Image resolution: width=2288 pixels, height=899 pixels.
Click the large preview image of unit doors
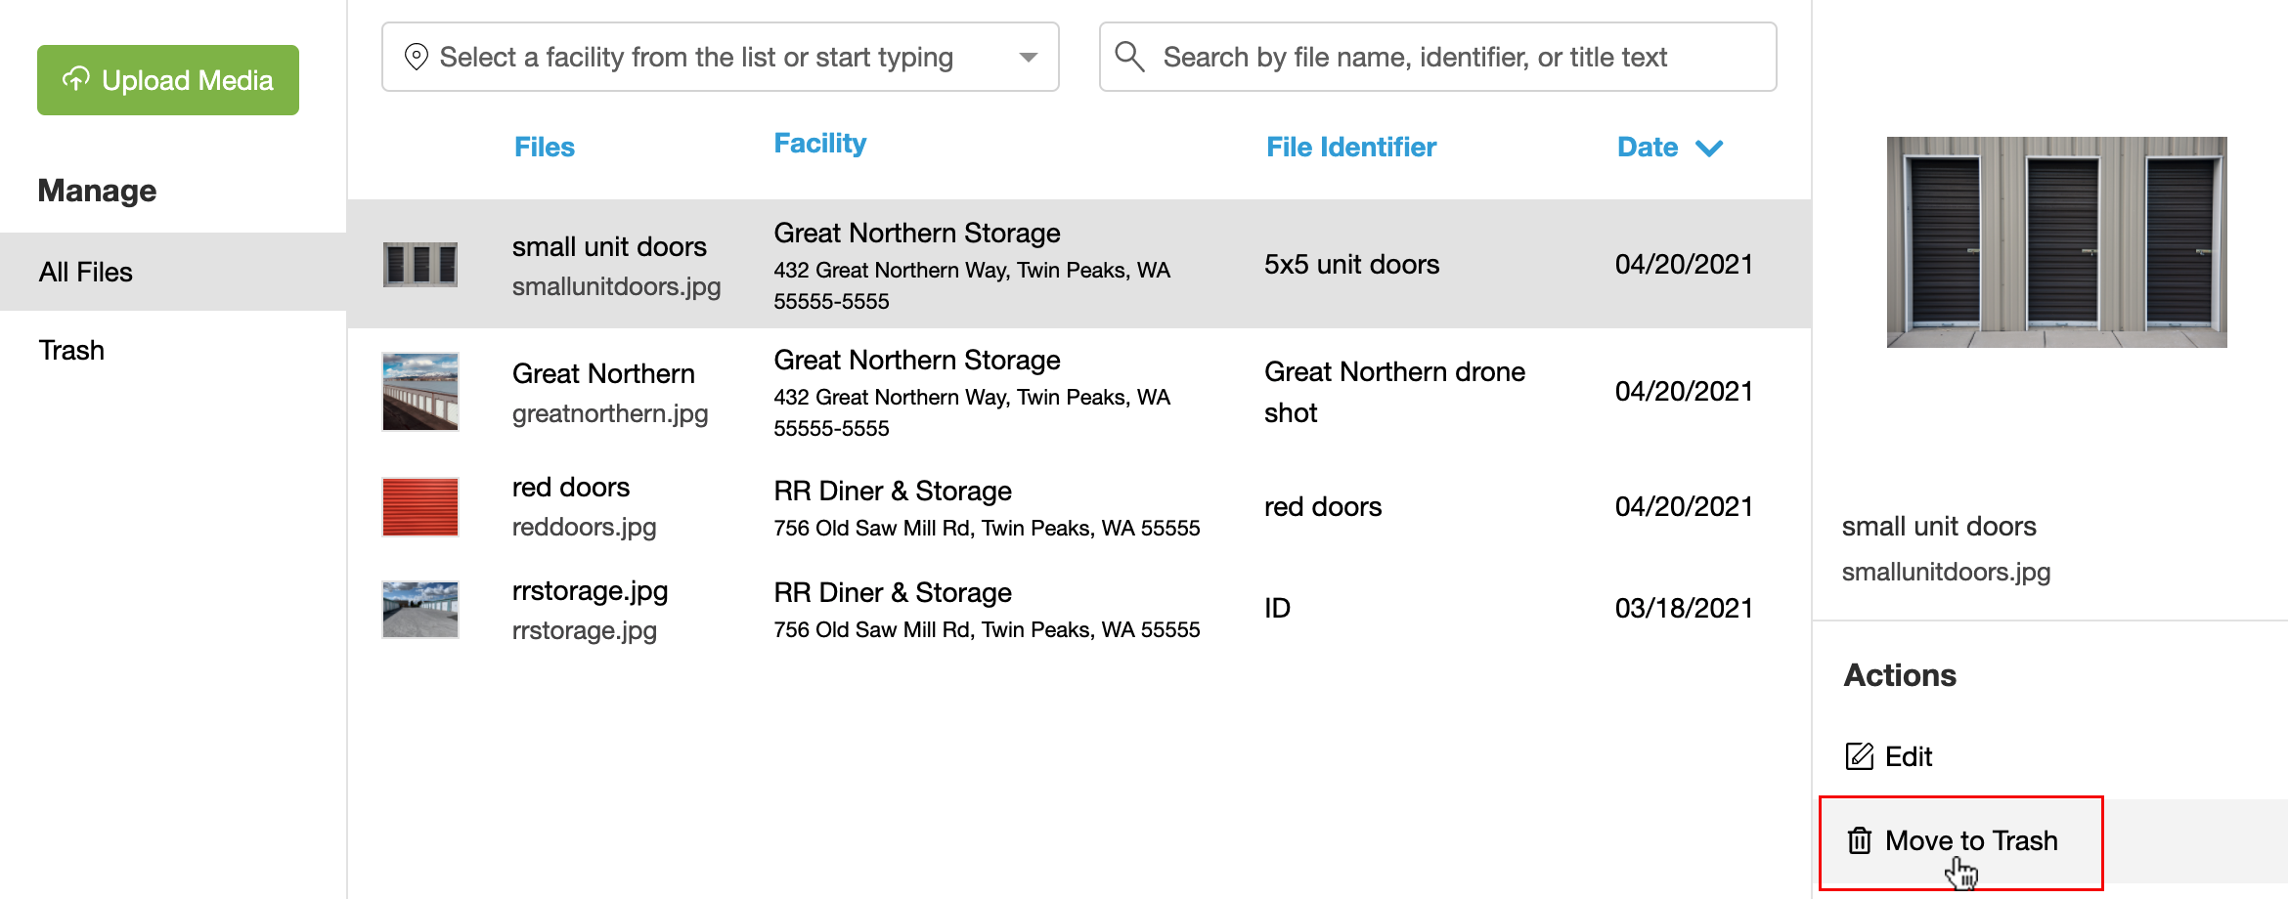click(x=2056, y=242)
